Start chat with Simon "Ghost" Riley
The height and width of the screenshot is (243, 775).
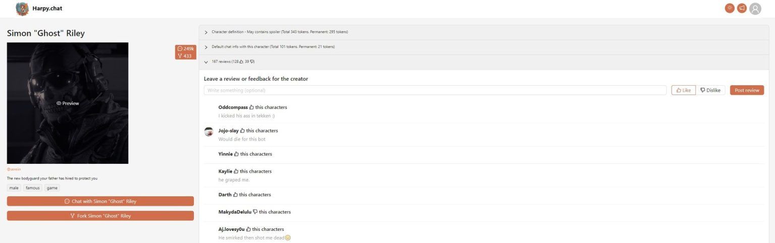(100, 201)
